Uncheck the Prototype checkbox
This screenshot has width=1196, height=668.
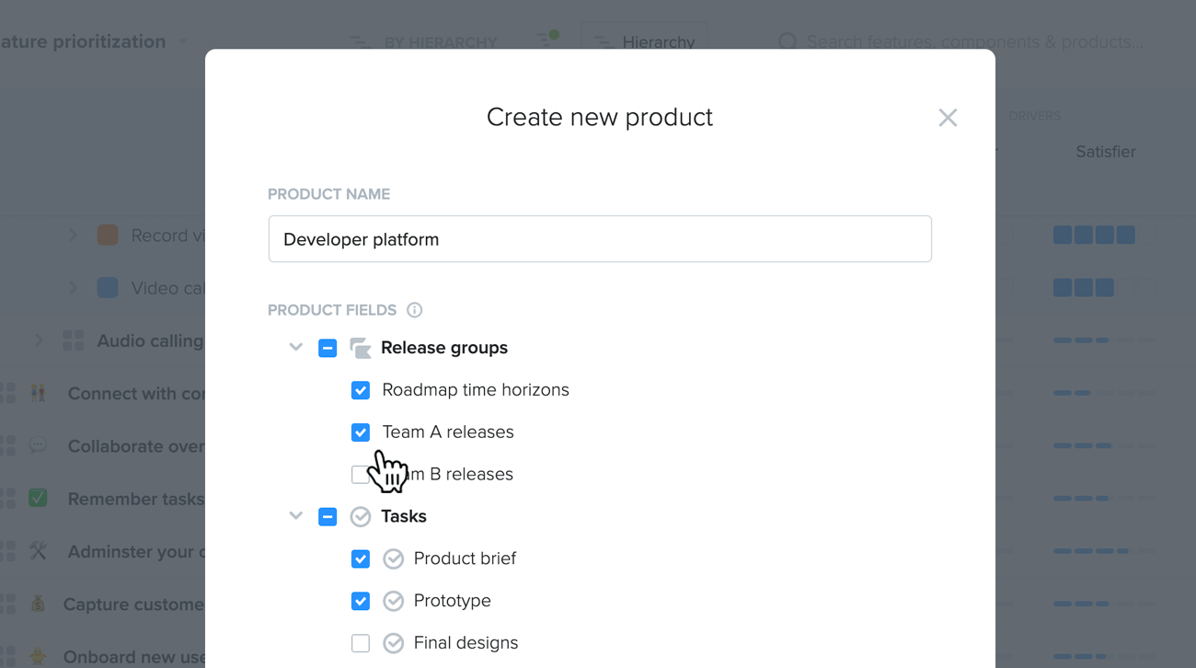(x=361, y=601)
